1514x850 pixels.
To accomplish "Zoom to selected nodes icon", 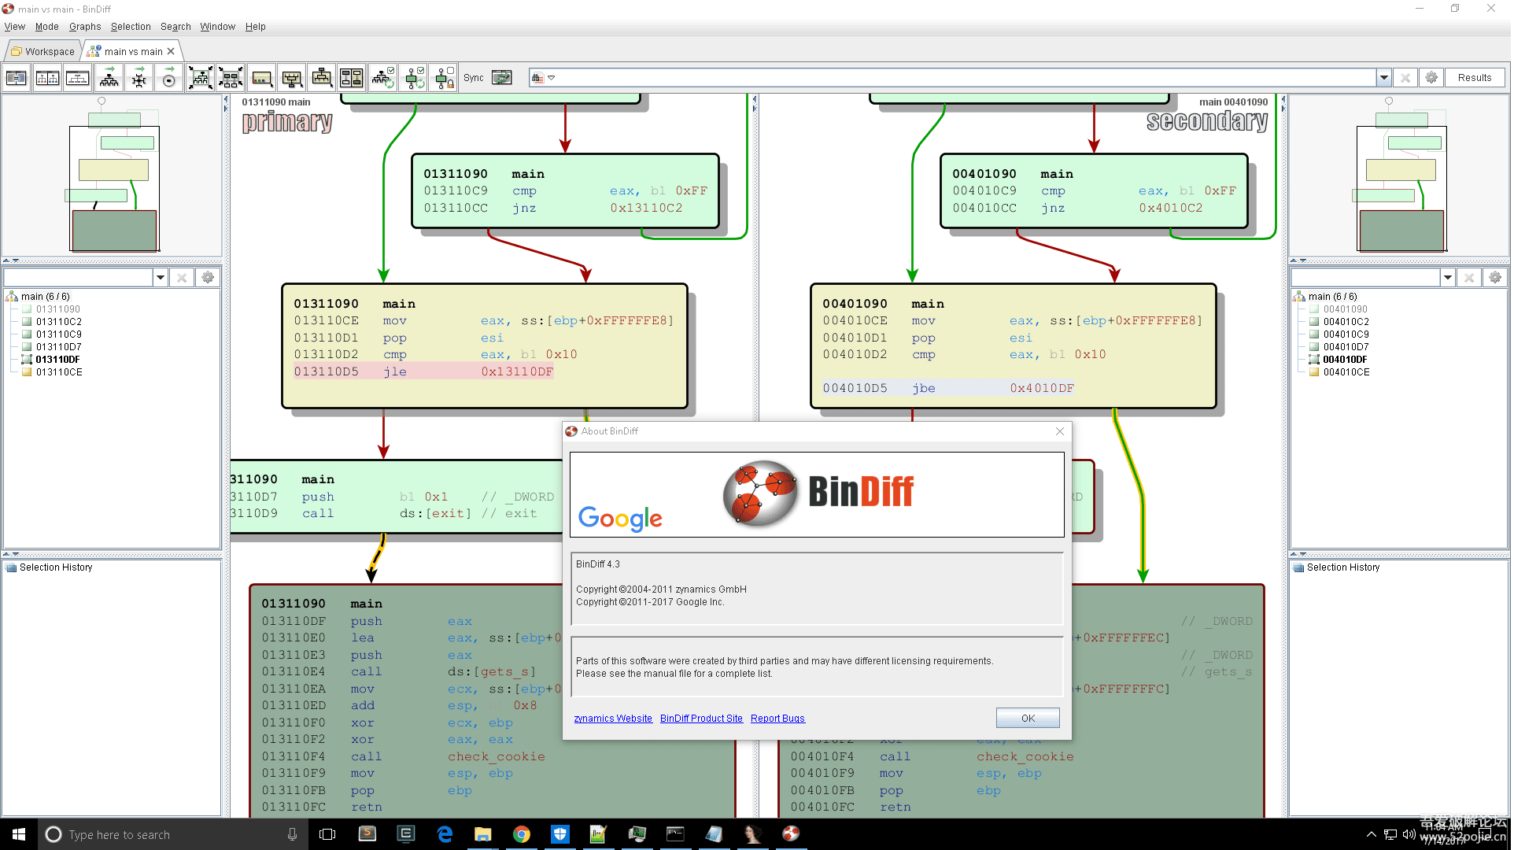I will [231, 78].
